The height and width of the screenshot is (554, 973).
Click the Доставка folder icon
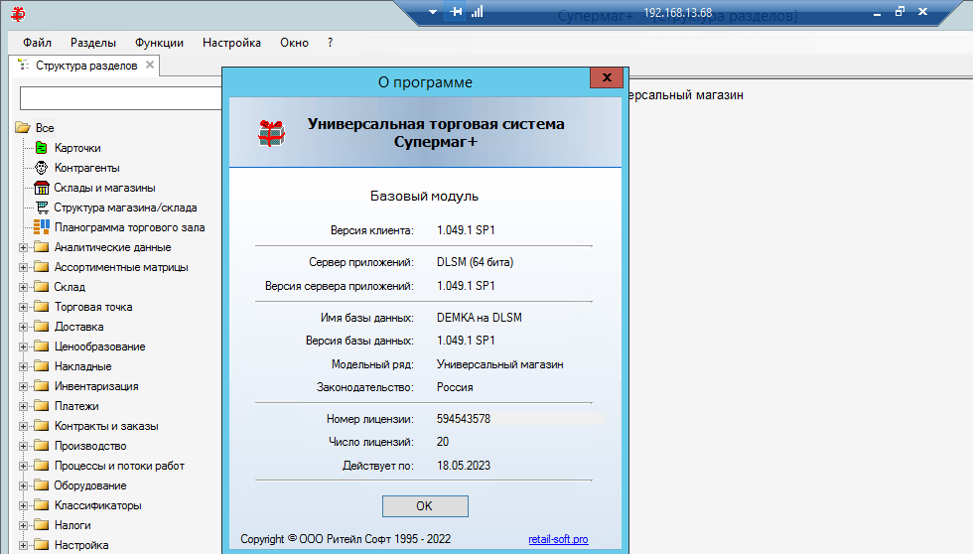[x=42, y=327]
